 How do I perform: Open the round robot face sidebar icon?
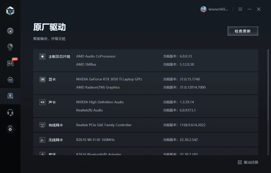tap(10, 80)
